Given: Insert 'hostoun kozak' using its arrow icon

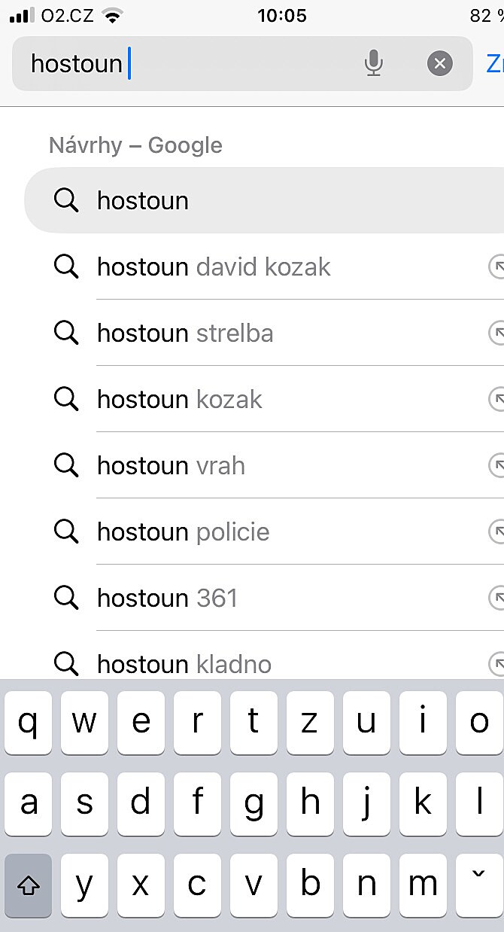Looking at the screenshot, I should click(496, 400).
